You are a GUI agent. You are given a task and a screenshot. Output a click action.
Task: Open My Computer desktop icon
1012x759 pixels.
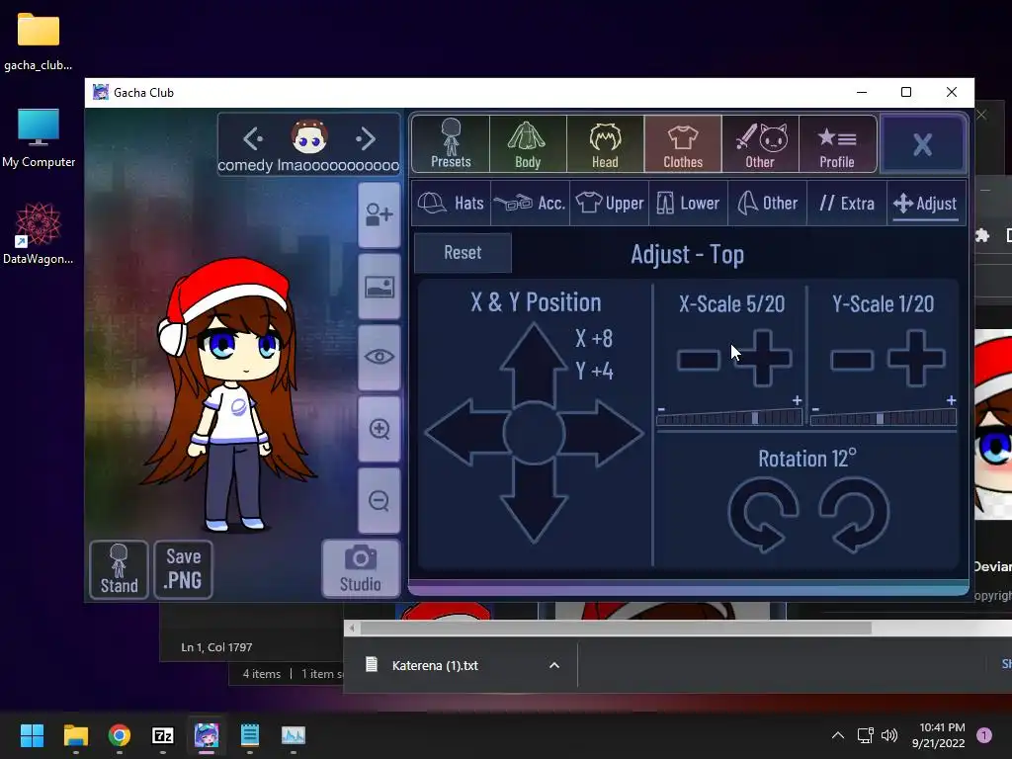[x=39, y=138]
